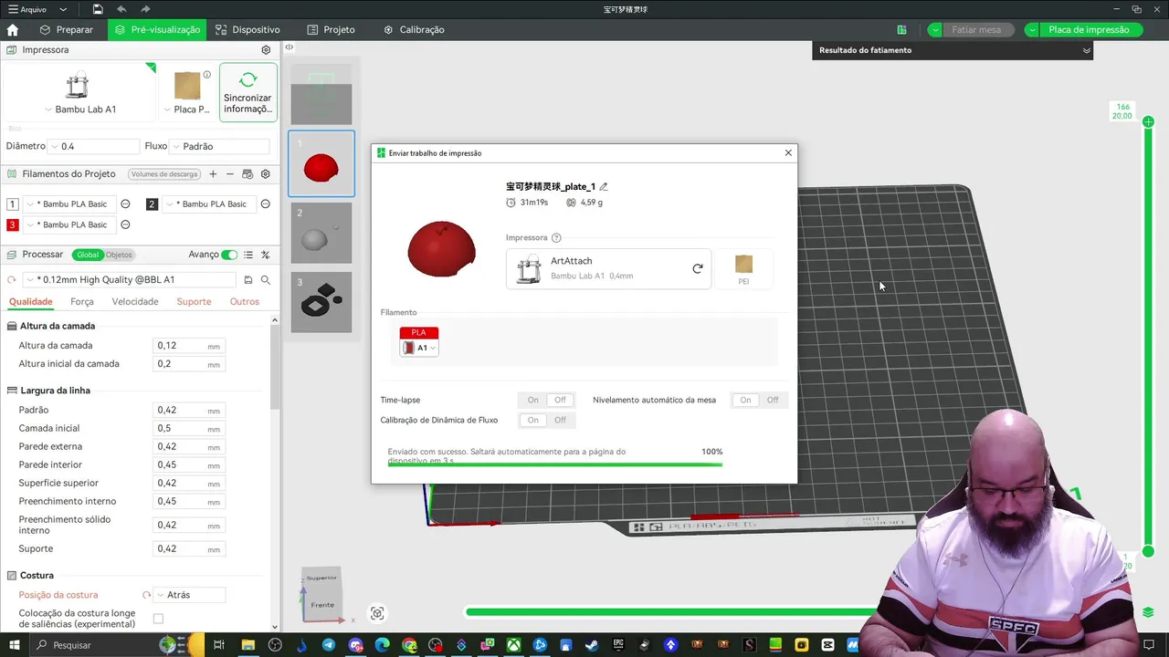The image size is (1169, 657).
Task: Close the Enviar trabalho de impressão dialog
Action: (788, 152)
